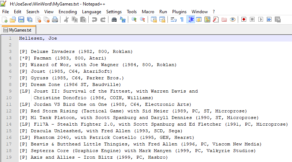The width and height of the screenshot is (292, 162).
Task: Toggle file monitoring eye icon
Action: [233, 19]
